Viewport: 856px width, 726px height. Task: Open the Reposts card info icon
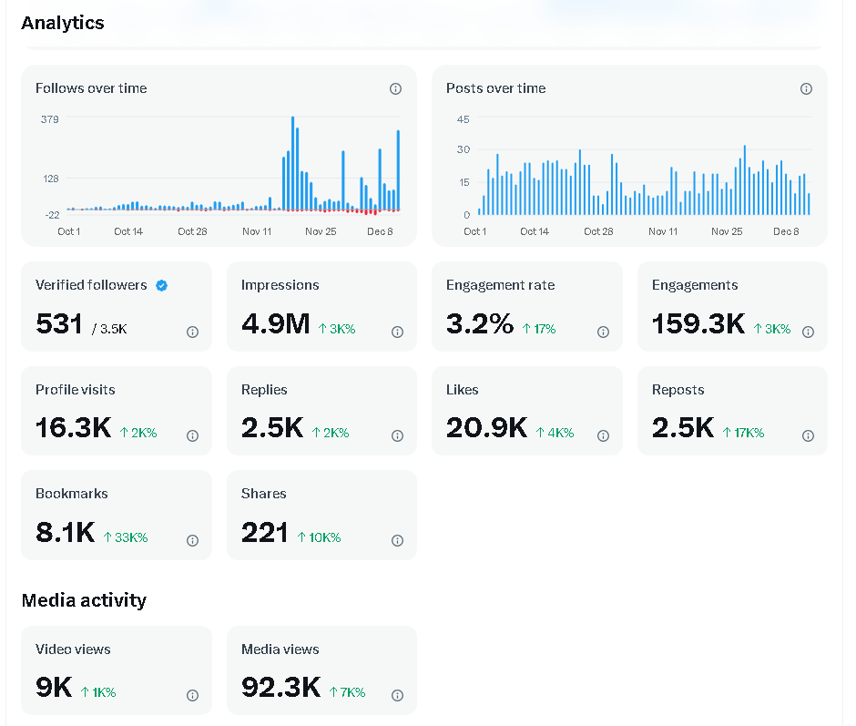[x=808, y=436]
